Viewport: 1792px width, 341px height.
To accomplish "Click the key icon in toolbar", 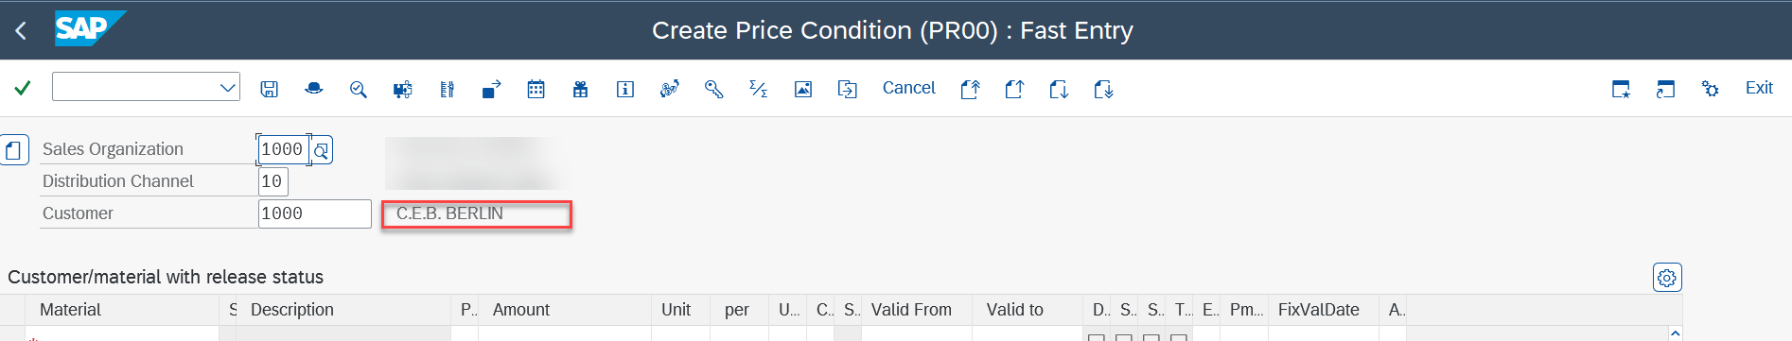I will tap(713, 89).
